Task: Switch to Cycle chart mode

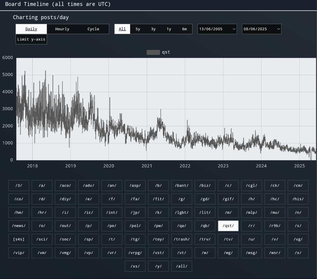Action: (x=93, y=29)
